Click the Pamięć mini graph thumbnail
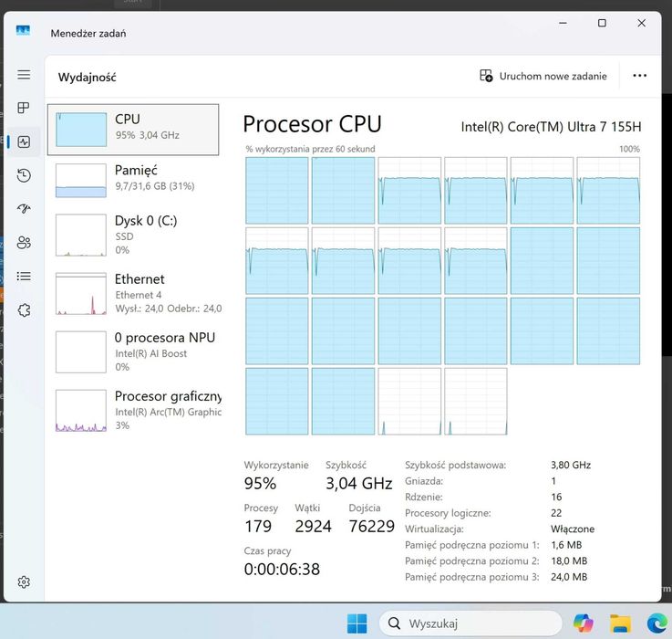The width and height of the screenshot is (672, 639). 81,180
